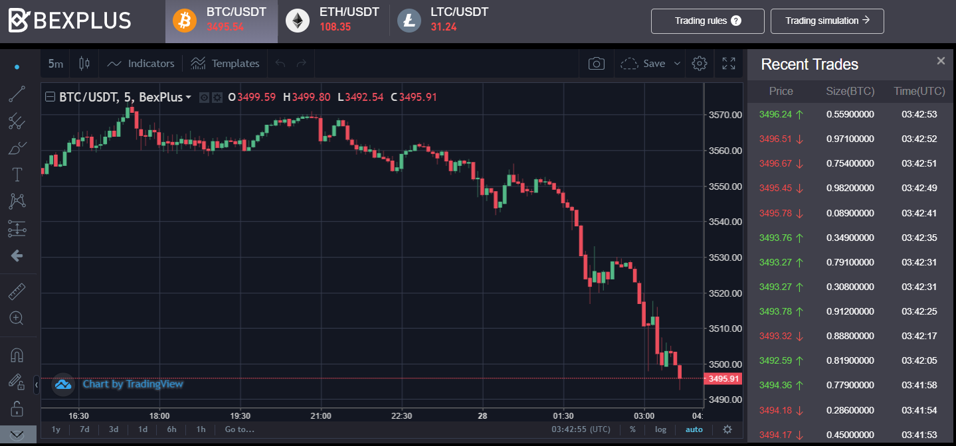Open the Gann and Fibonacci tools

tap(17, 121)
